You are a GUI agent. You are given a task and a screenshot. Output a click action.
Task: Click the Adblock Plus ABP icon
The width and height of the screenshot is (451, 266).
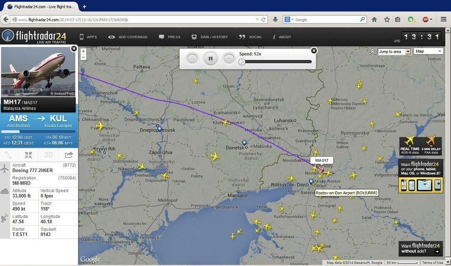coord(426,19)
